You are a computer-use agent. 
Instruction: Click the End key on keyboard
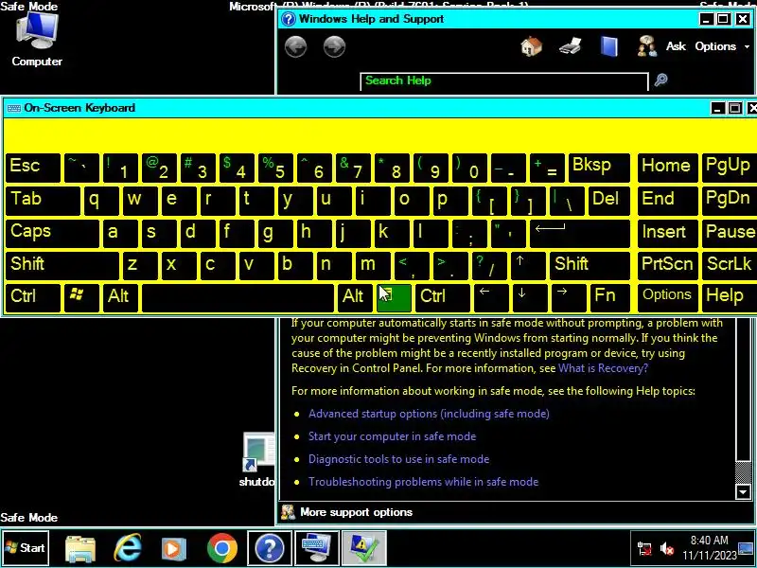point(668,200)
